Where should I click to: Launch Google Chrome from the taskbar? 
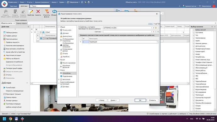[10, 119]
